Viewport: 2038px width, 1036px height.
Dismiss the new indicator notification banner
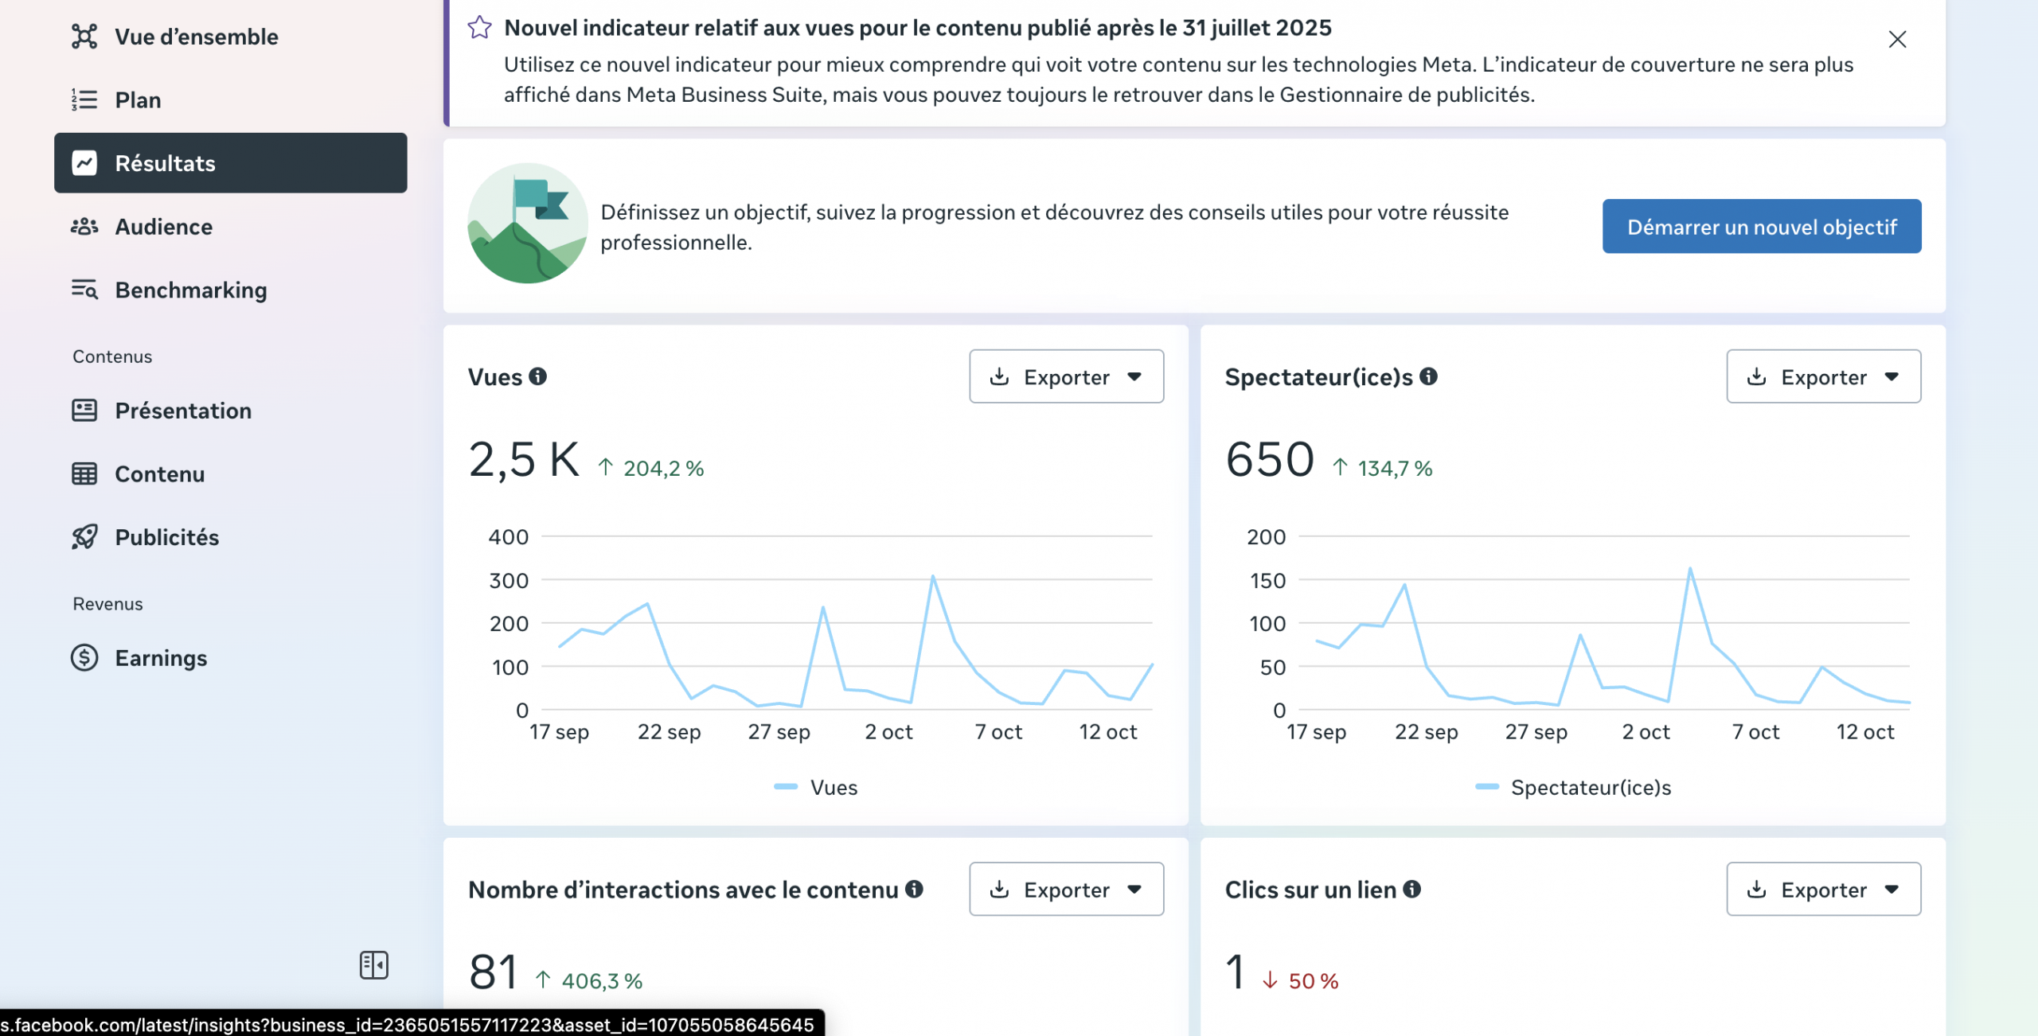tap(1897, 39)
